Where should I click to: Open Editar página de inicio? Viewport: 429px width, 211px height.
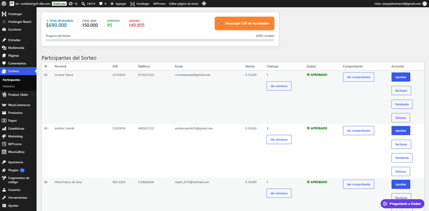pyautogui.click(x=184, y=4)
